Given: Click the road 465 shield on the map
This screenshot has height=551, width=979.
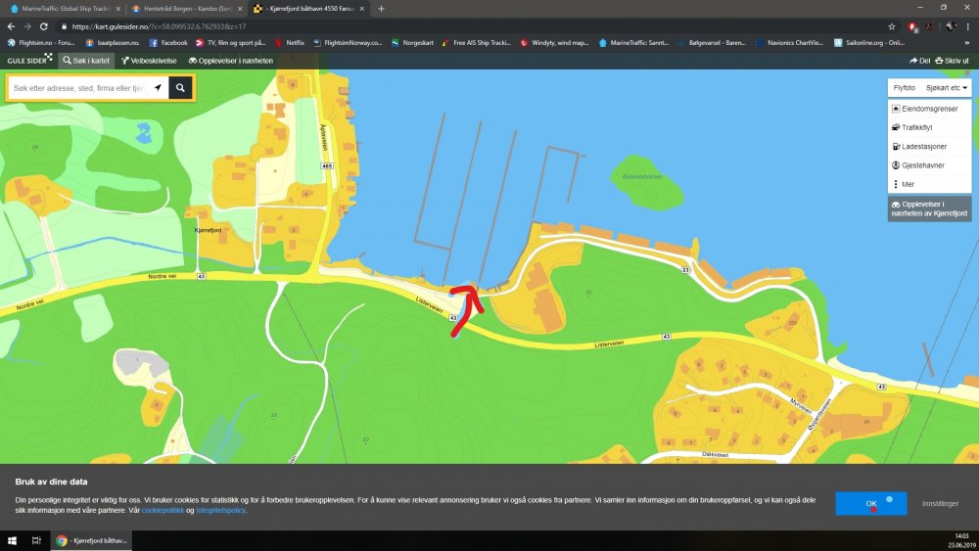Looking at the screenshot, I should pyautogui.click(x=327, y=166).
